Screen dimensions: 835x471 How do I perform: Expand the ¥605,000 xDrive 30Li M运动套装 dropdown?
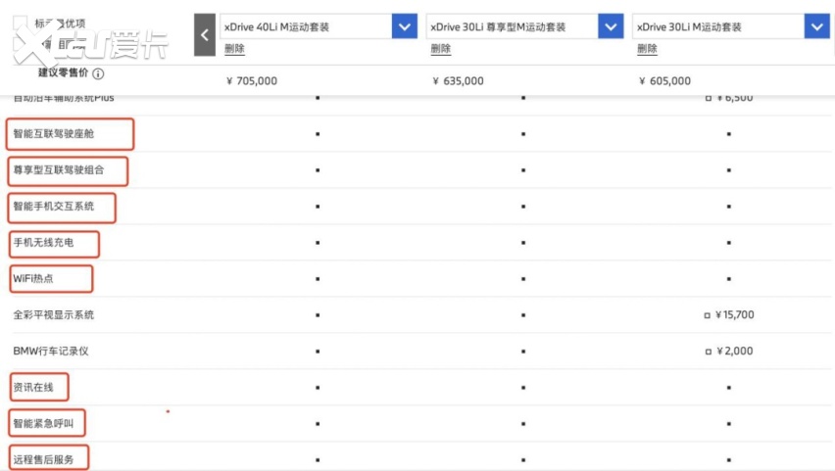tap(817, 26)
